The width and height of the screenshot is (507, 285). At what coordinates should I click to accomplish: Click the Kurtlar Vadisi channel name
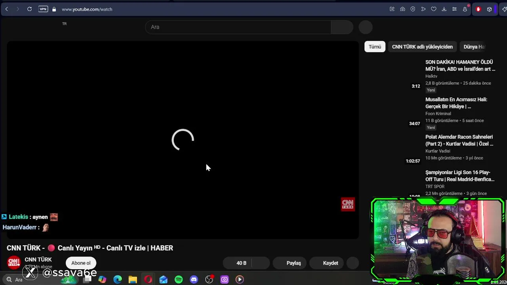[438, 151]
